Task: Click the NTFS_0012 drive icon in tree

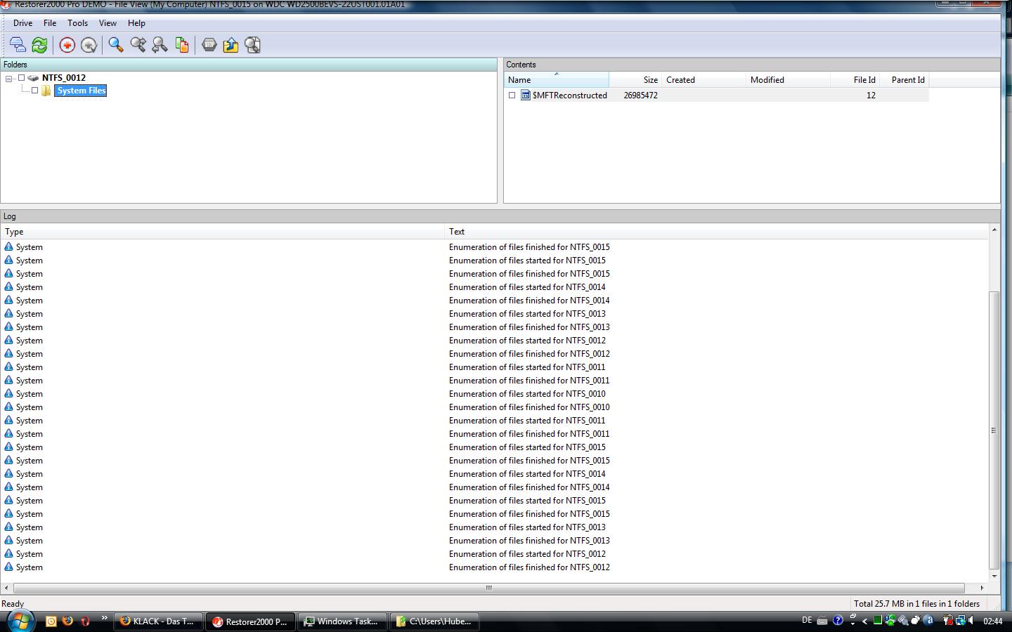Action: click(x=33, y=78)
